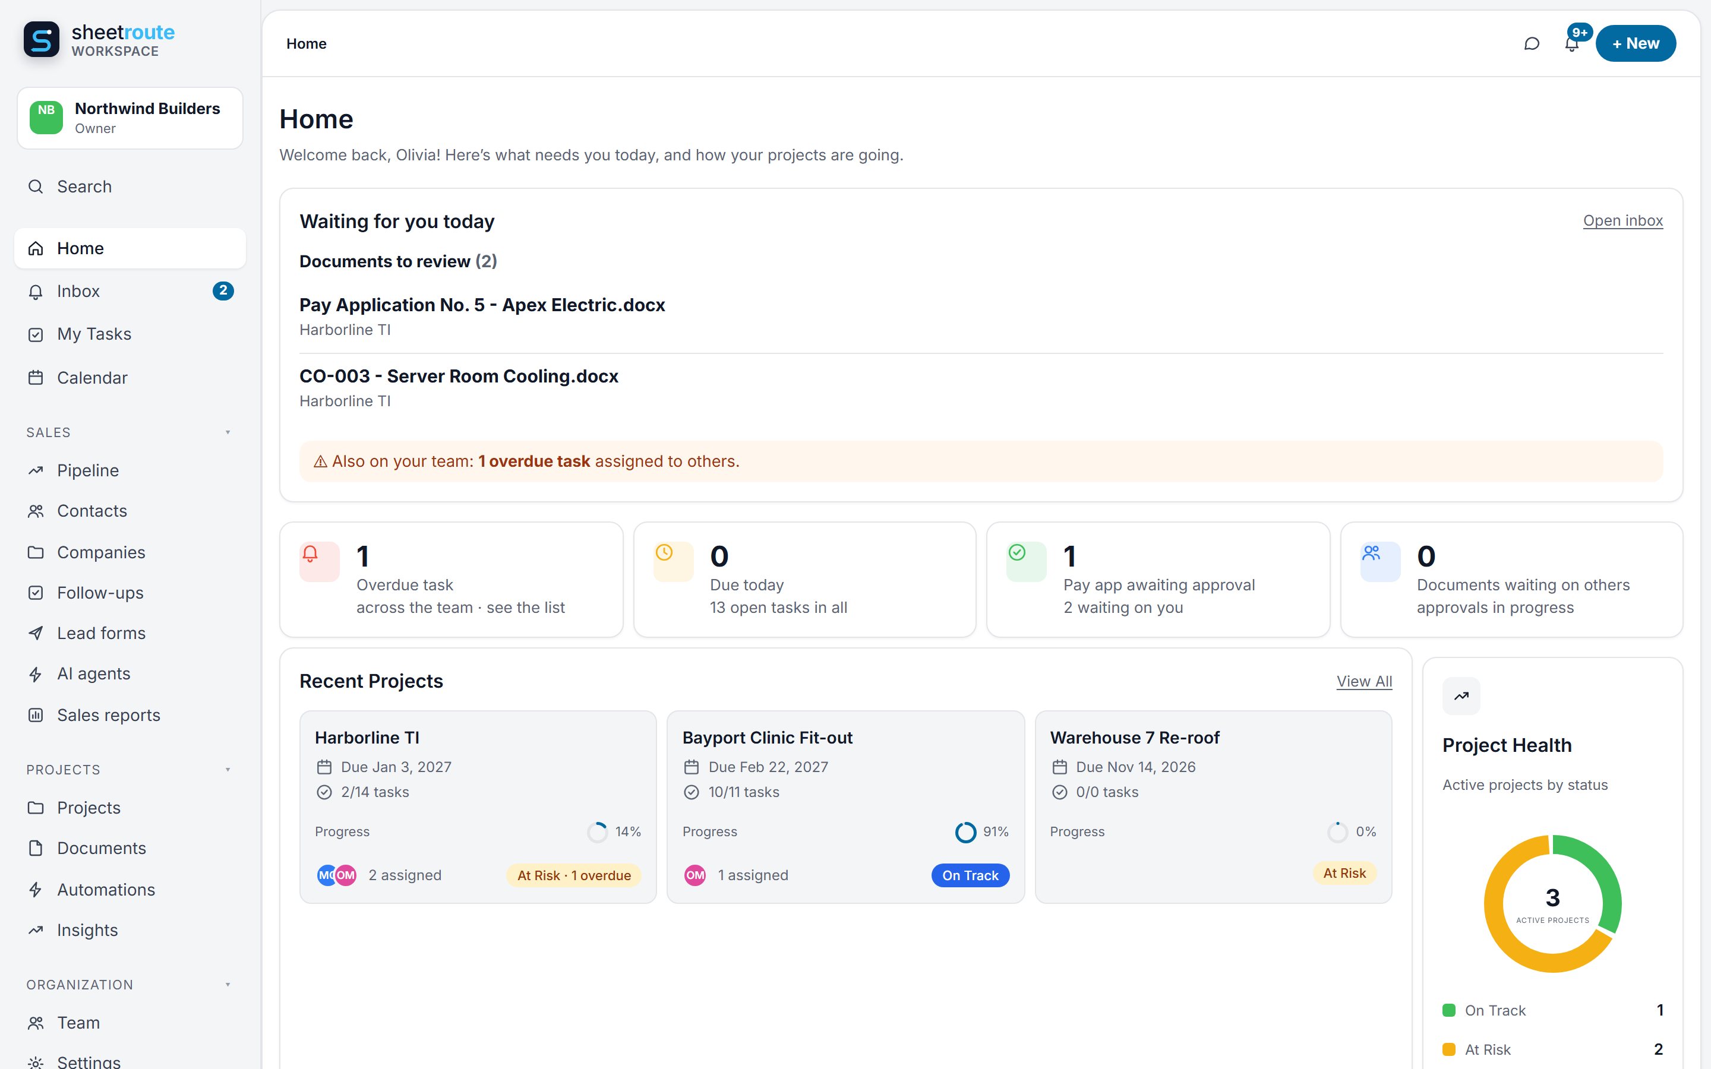
Task: Go to Home in the sidebar
Action: pyautogui.click(x=130, y=248)
